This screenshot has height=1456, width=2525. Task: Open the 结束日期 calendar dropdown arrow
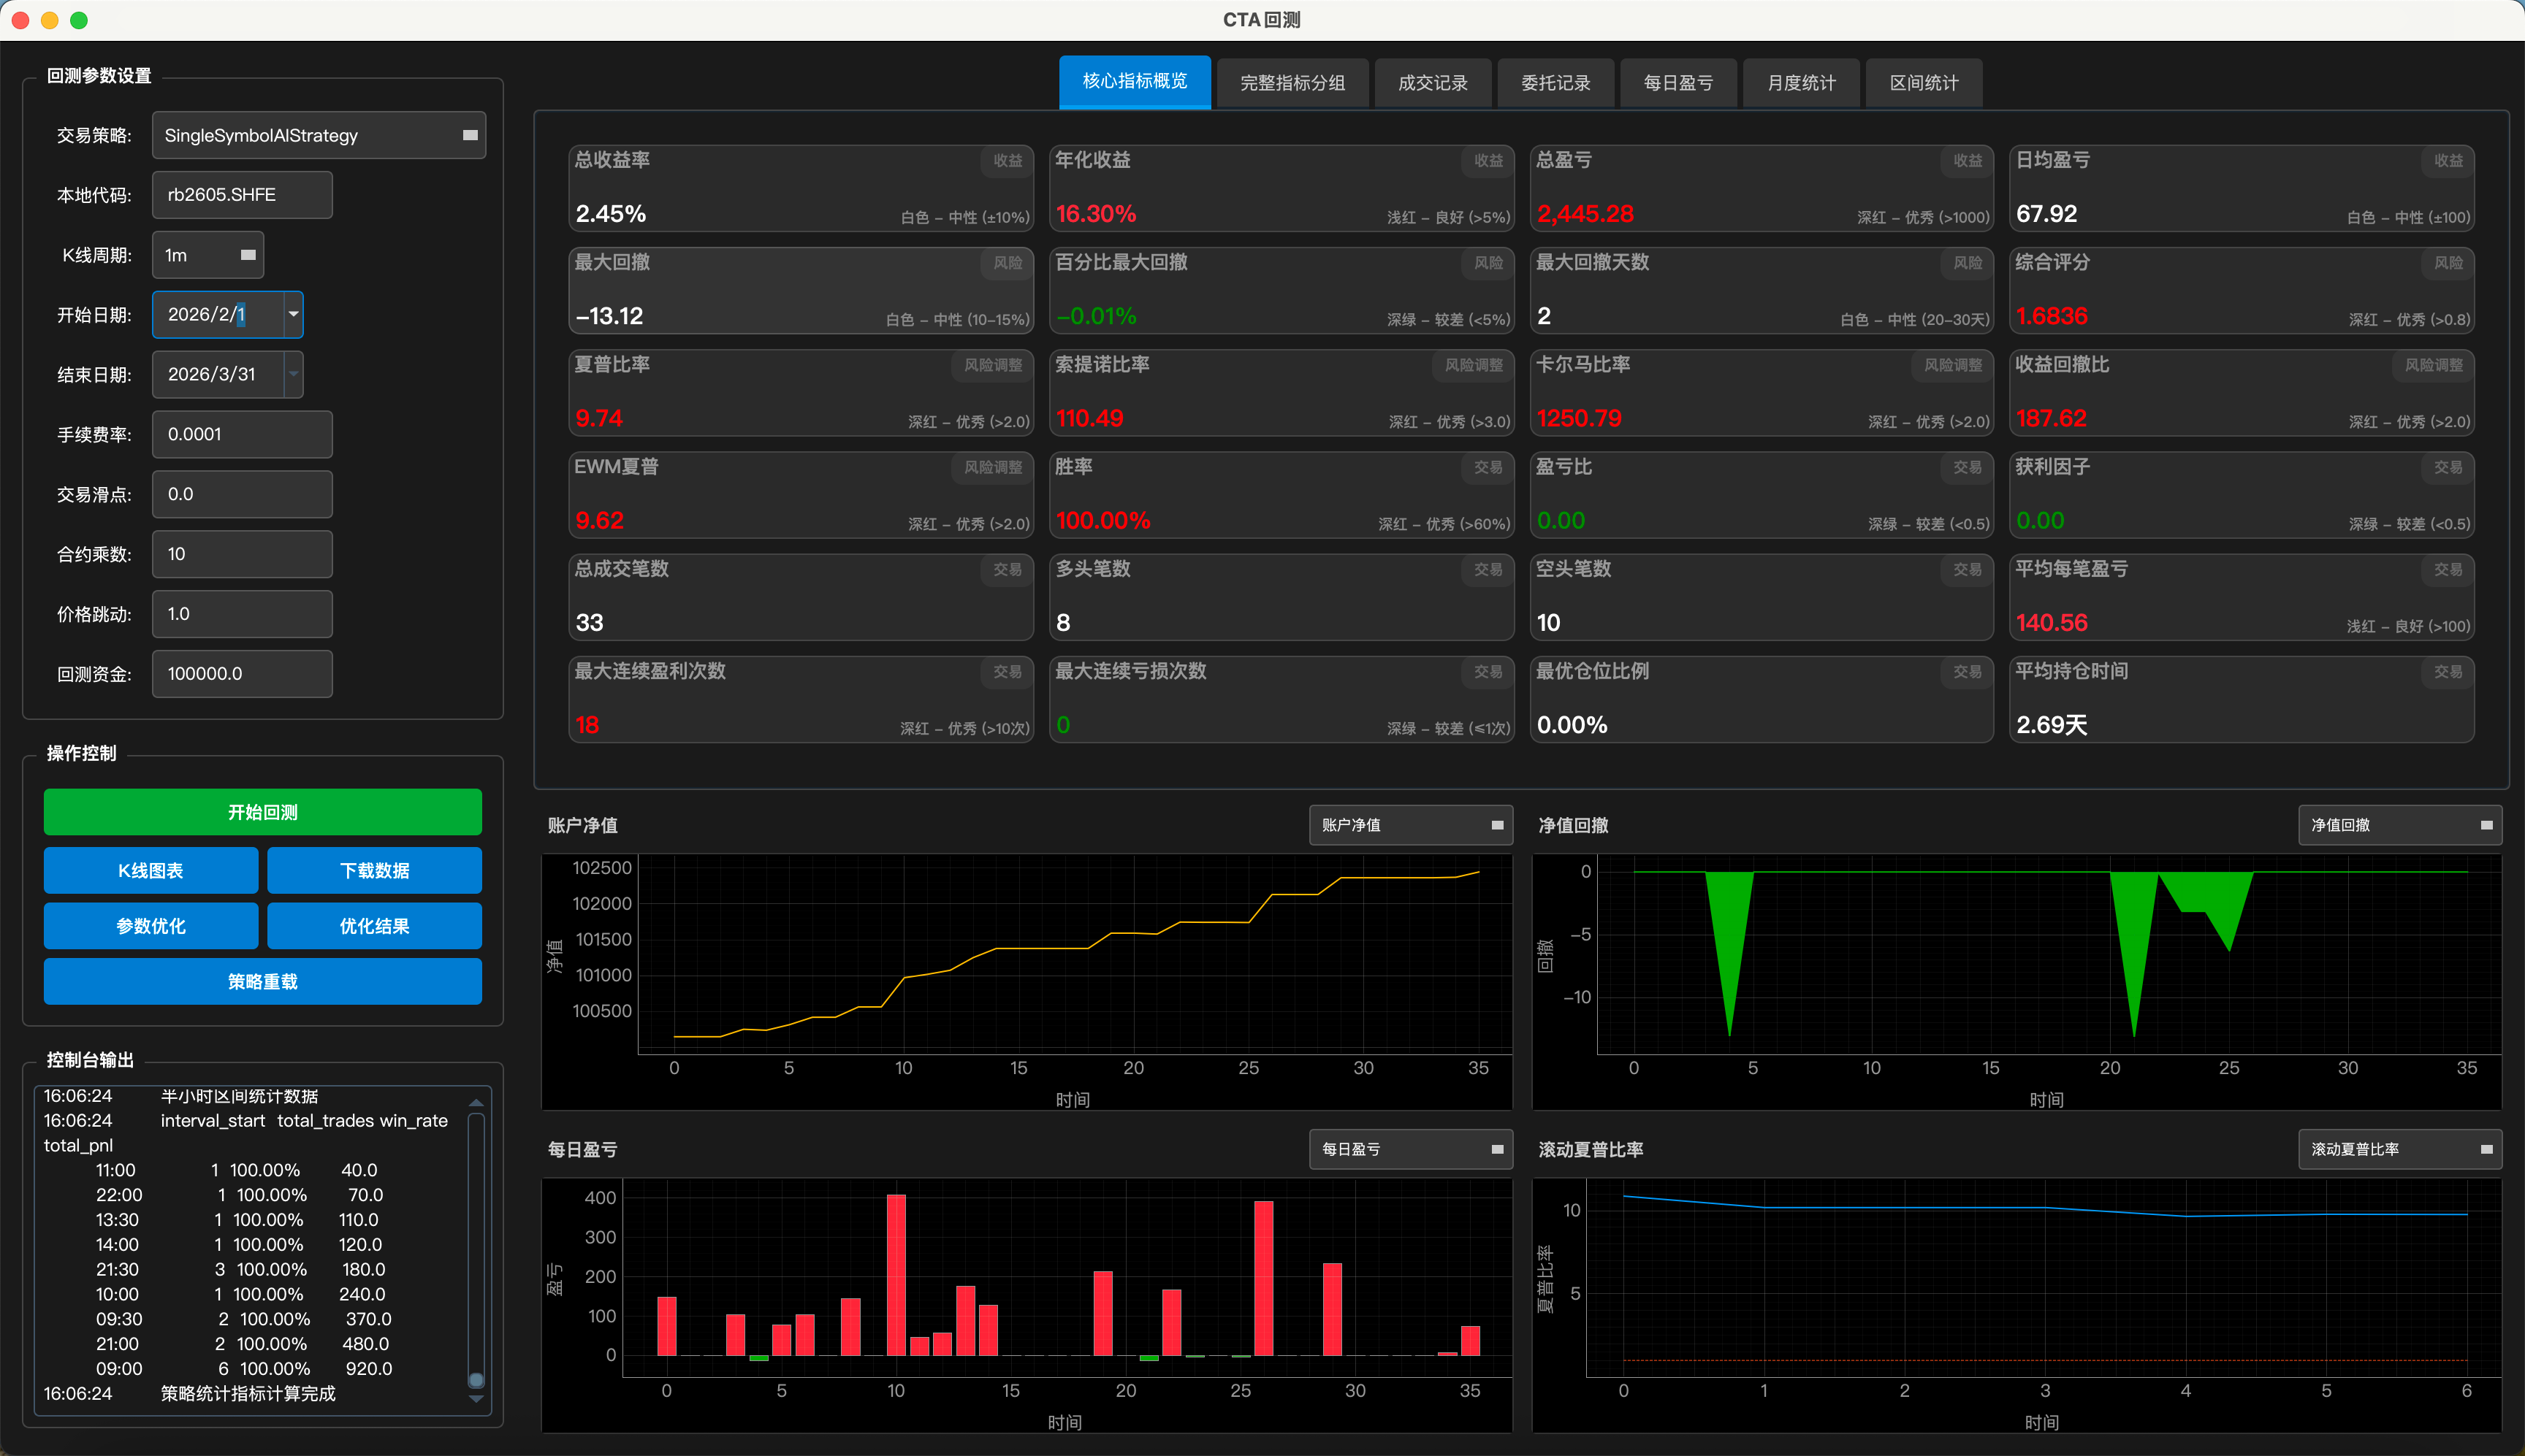pos(293,374)
